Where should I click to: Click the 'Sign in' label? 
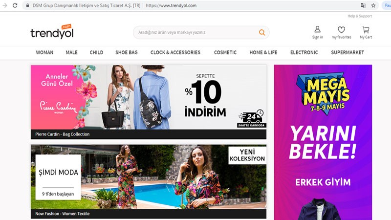[x=317, y=37]
